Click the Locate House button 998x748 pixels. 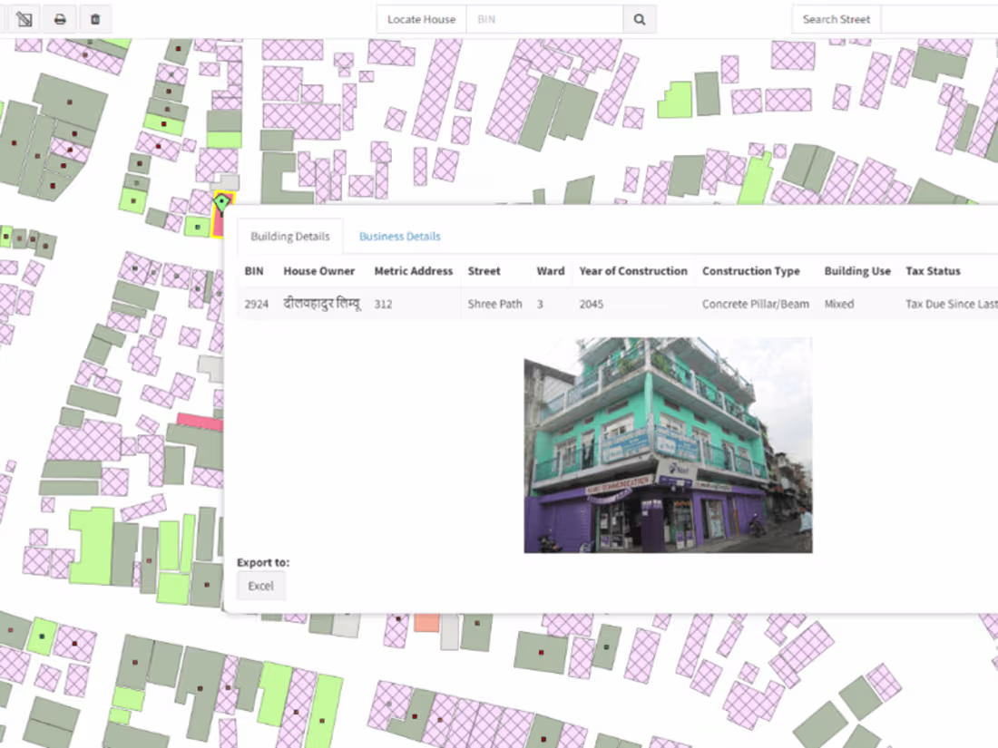[x=421, y=18]
